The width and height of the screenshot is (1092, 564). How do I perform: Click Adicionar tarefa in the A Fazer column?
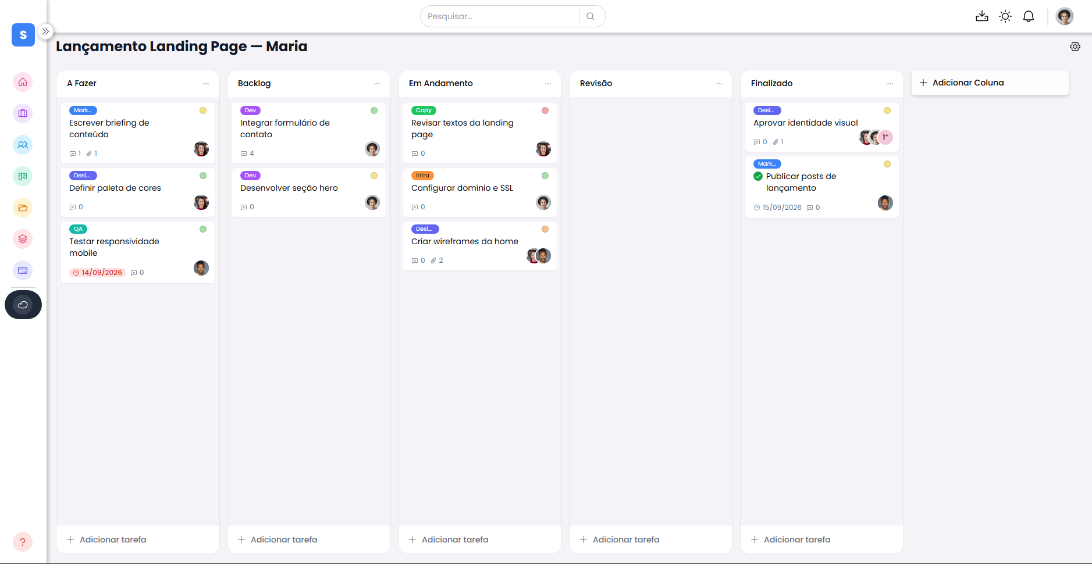pyautogui.click(x=138, y=540)
